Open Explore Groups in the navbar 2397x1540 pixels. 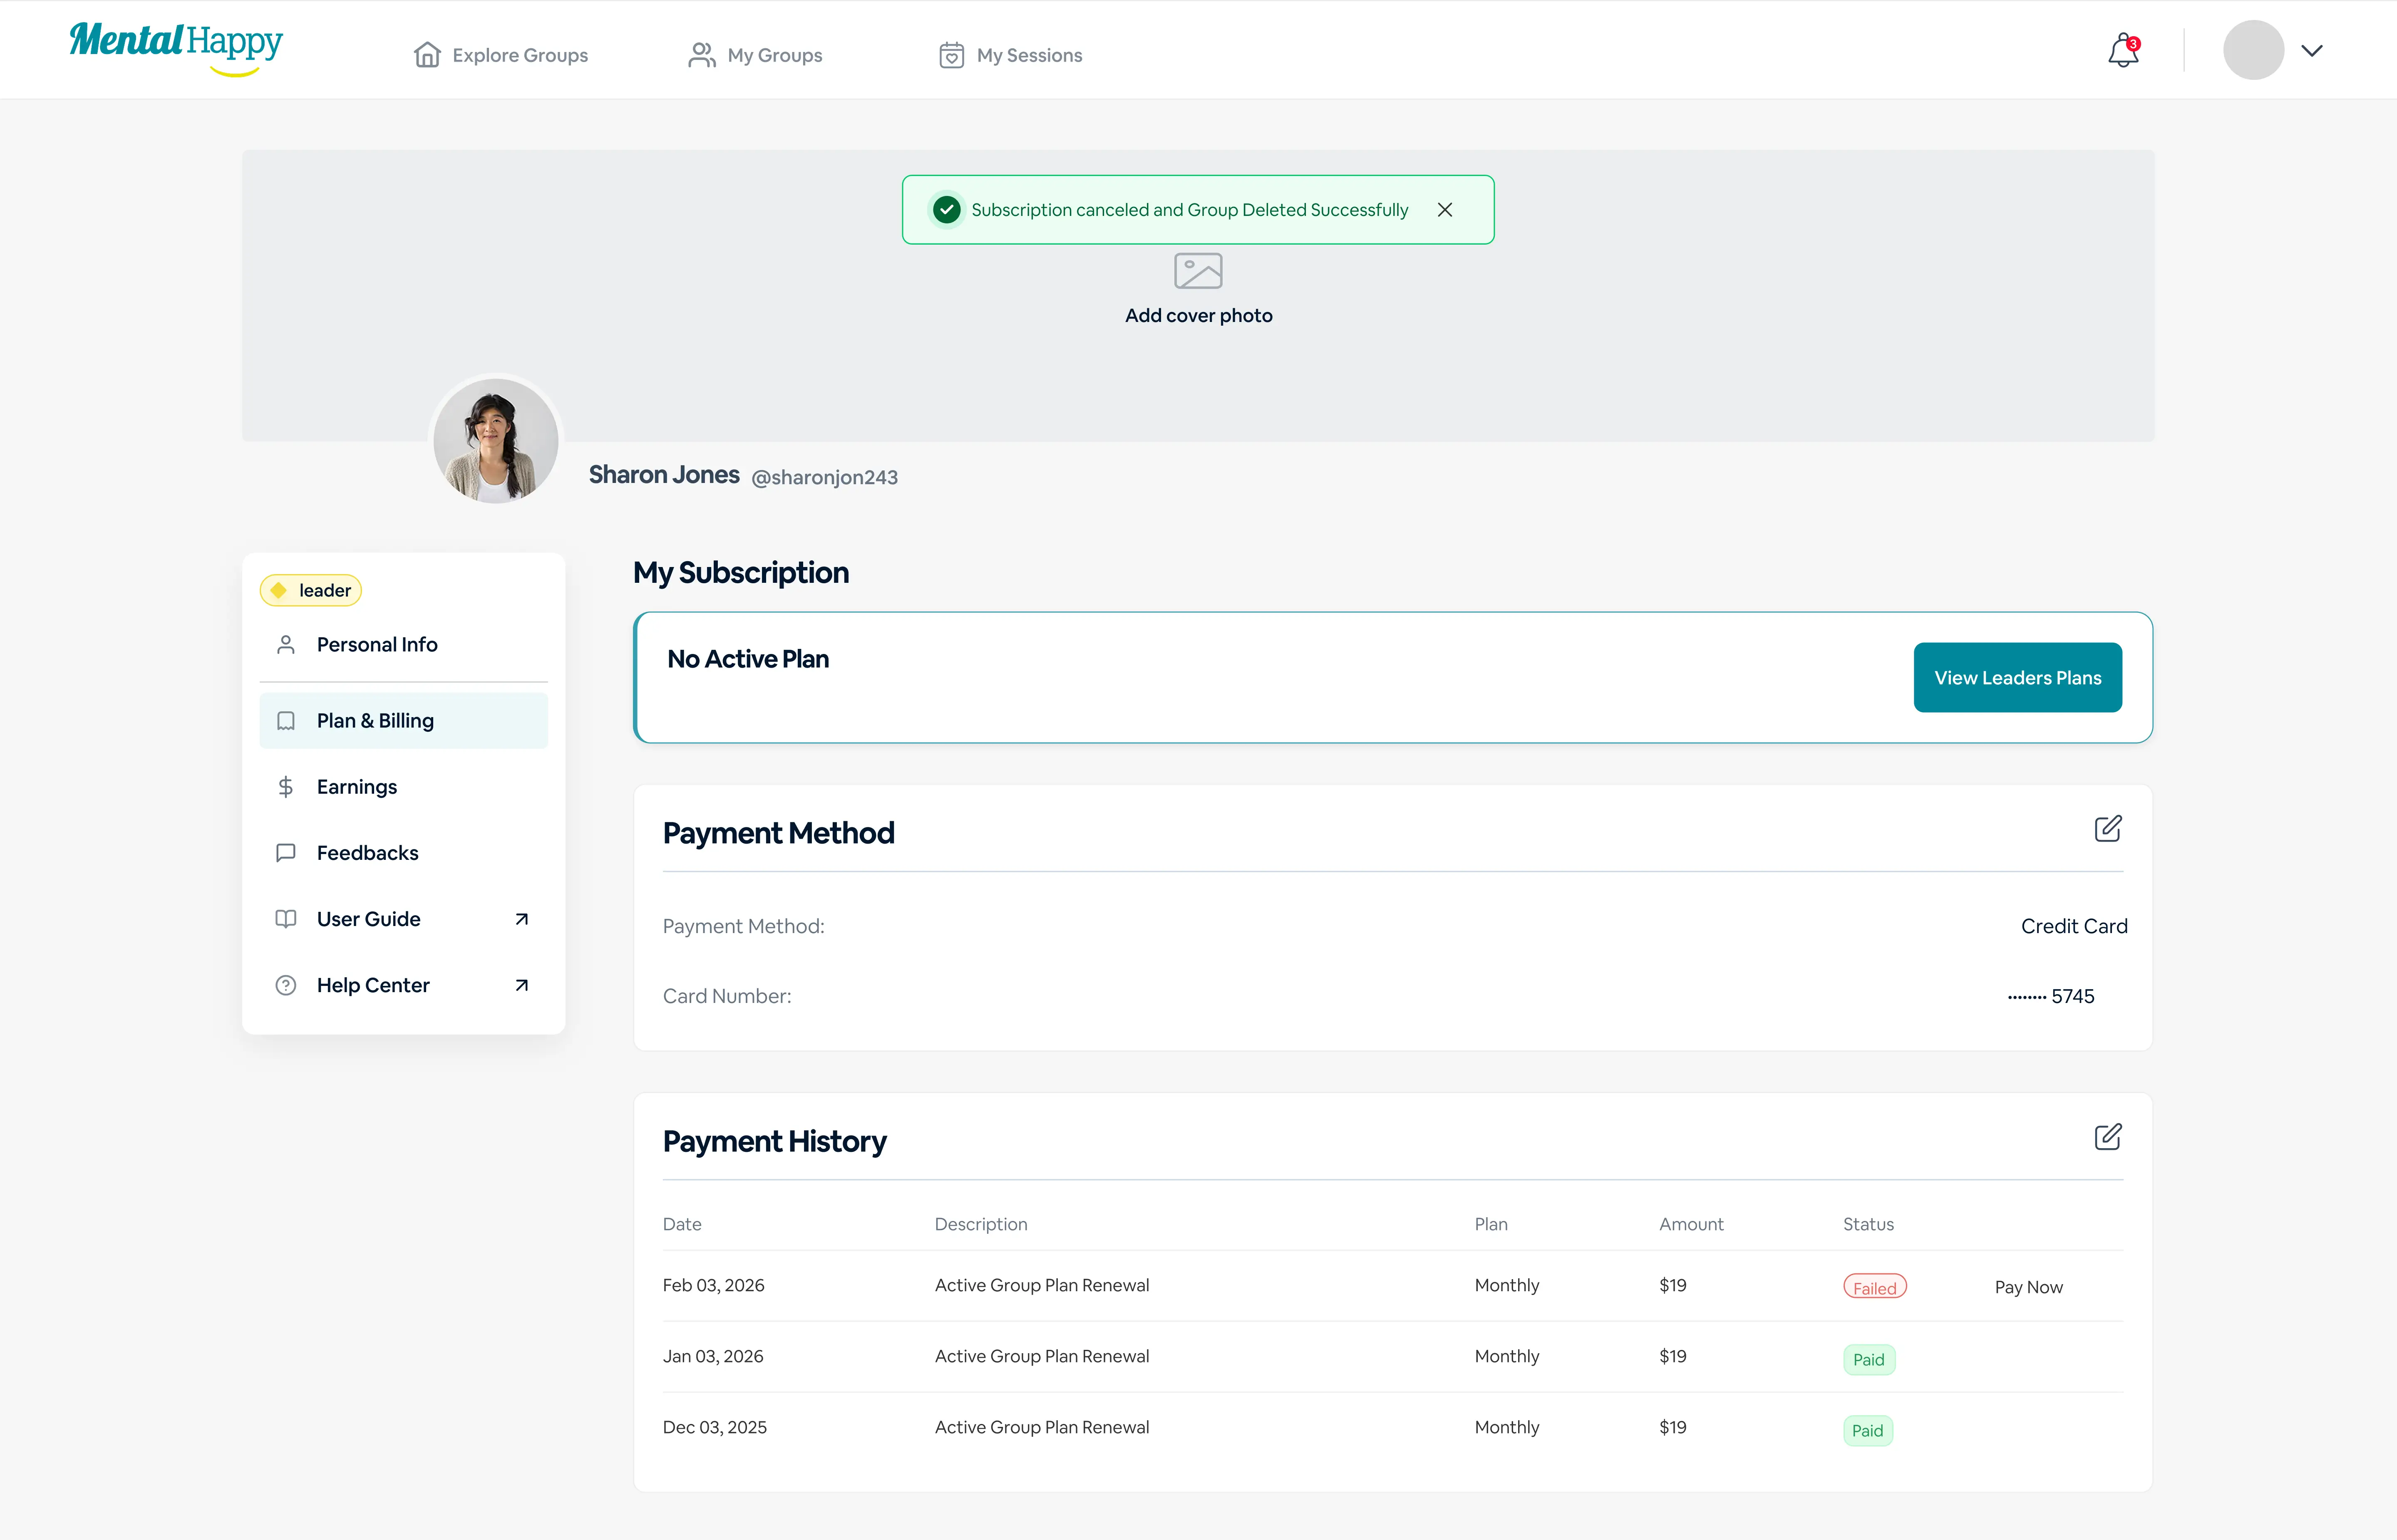click(500, 55)
